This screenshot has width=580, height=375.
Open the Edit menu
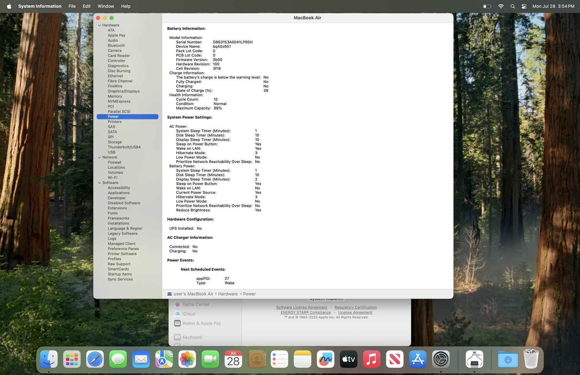click(87, 6)
